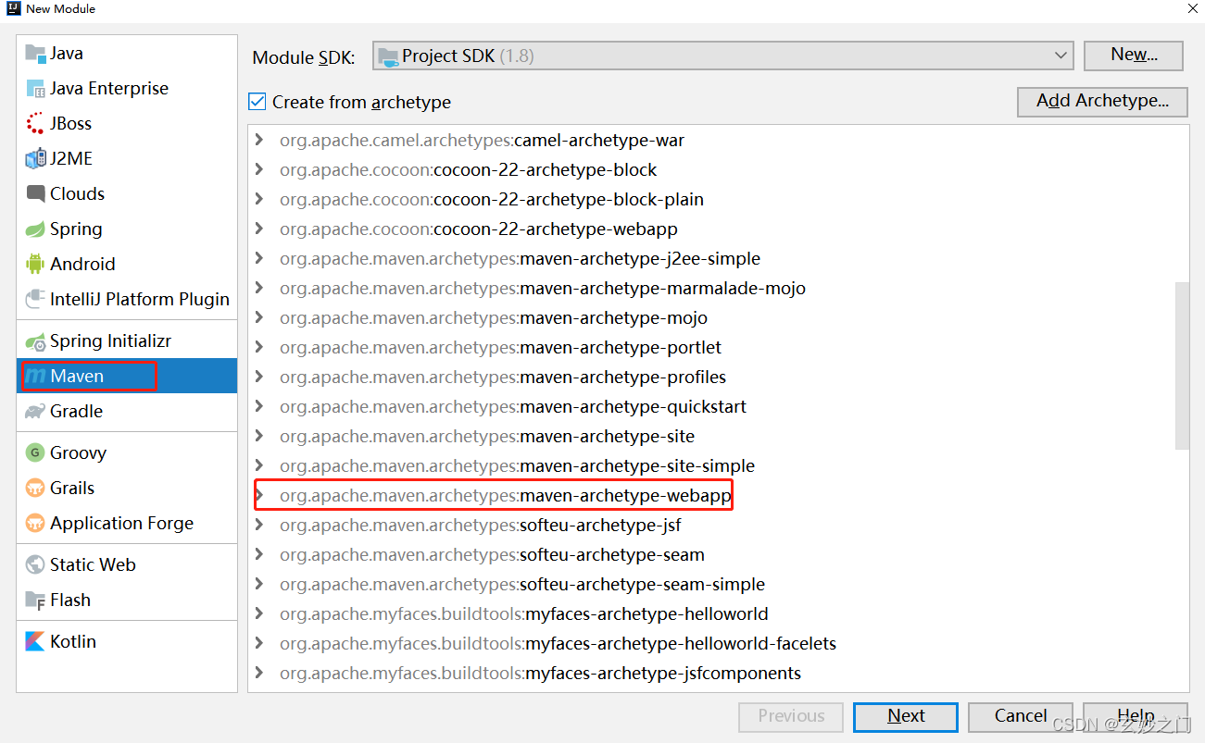Open the Module SDK dropdown

point(722,56)
